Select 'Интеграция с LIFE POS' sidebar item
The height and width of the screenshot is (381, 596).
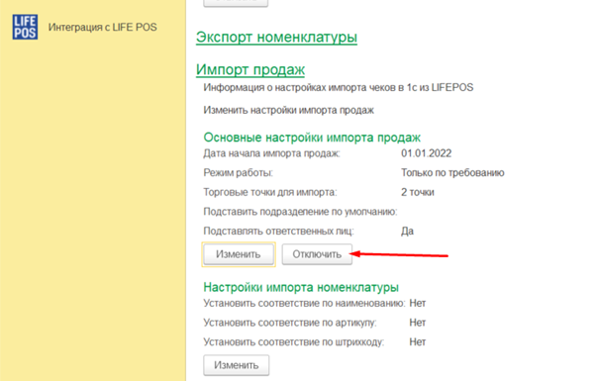click(102, 28)
